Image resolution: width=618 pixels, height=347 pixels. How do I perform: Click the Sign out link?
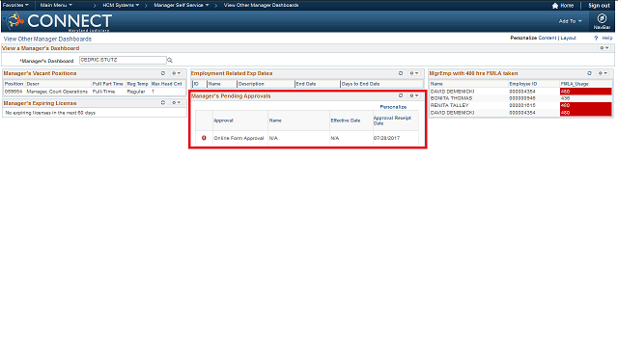click(x=599, y=6)
